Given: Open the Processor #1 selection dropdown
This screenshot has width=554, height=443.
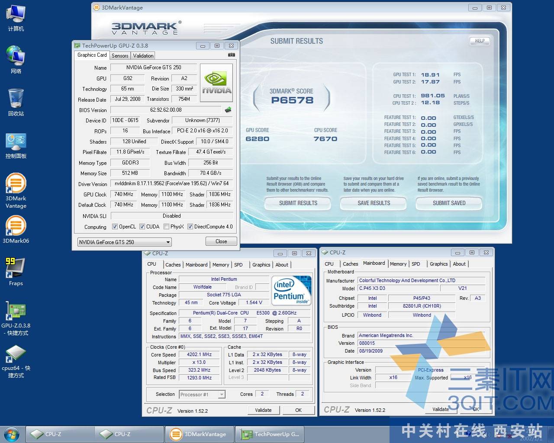Looking at the screenshot, I should coord(202,394).
